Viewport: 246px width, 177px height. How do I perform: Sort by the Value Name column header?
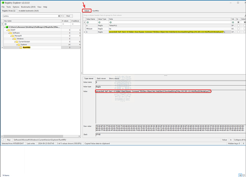[91, 19]
